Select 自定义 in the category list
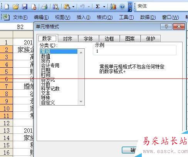 59,102
